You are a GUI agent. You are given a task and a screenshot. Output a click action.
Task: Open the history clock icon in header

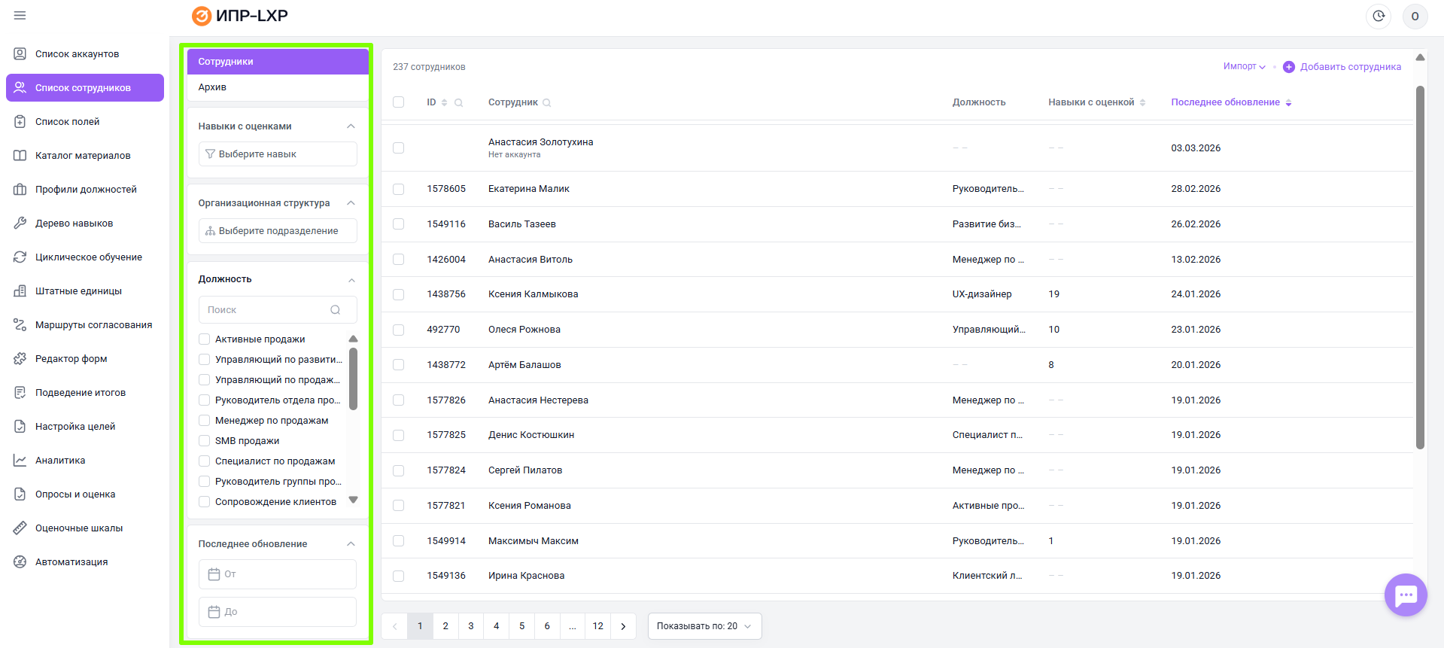coord(1379,16)
